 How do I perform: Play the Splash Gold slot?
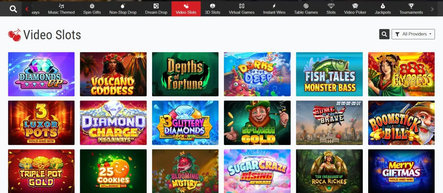point(257,123)
